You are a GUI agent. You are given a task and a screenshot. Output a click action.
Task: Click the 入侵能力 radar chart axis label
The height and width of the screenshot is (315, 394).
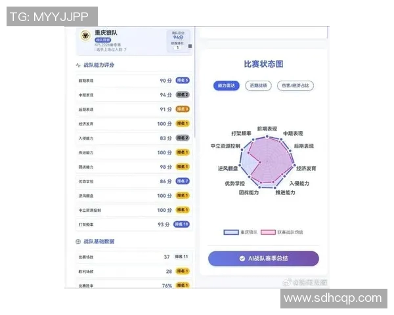pos(299,184)
